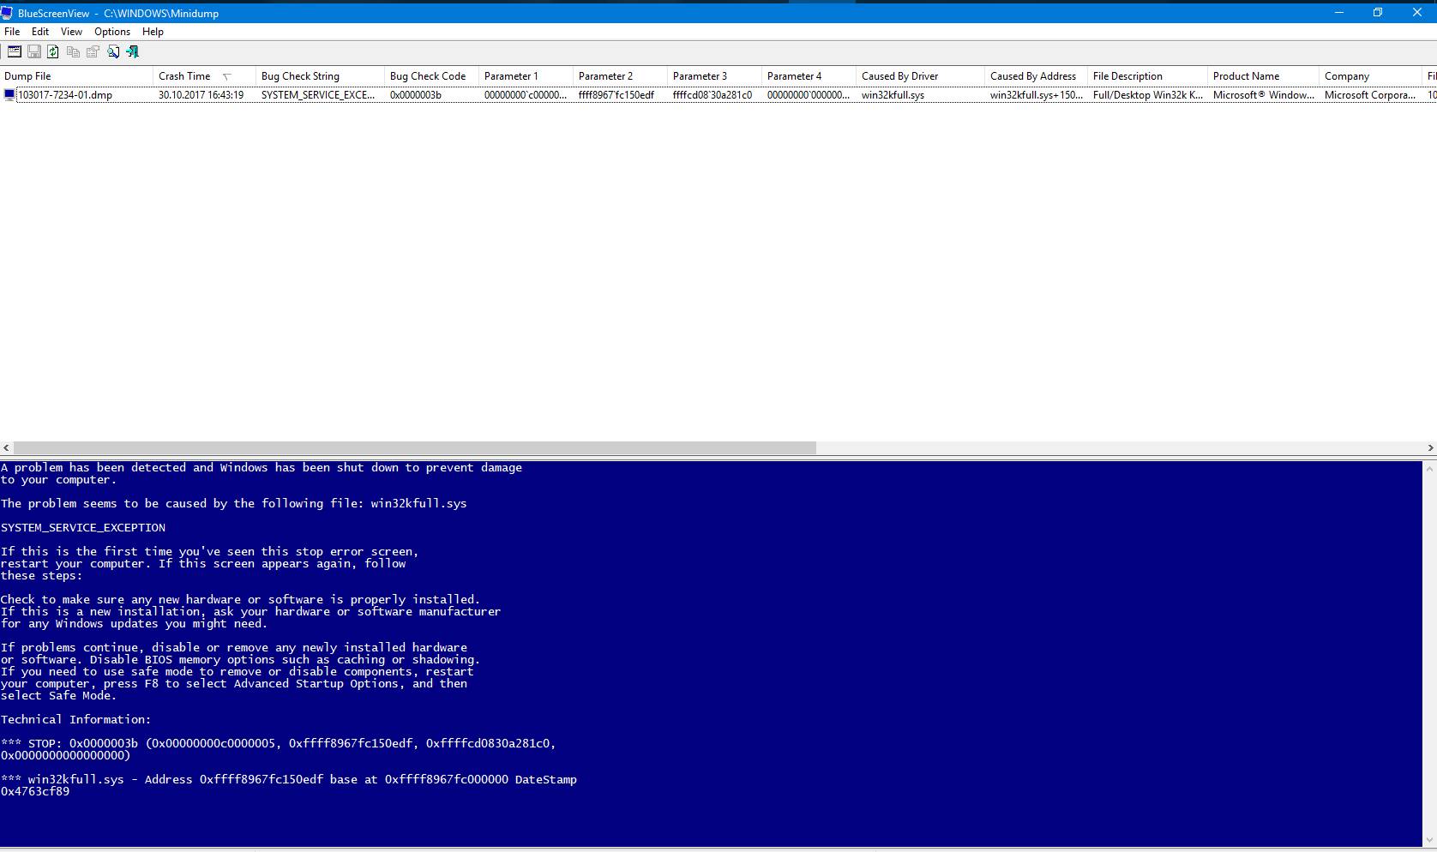This screenshot has width=1437, height=852.
Task: Sort by the Crash Time column header
Action: 184,76
